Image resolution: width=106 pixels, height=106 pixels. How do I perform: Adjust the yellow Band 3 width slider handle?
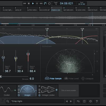[16, 58]
